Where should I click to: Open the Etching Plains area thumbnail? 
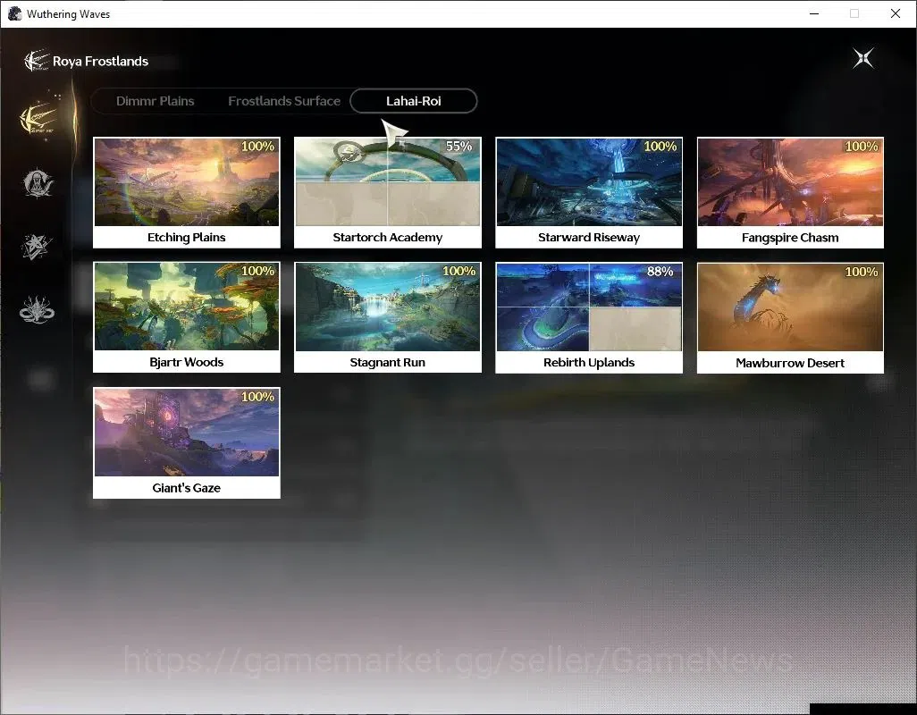[x=187, y=181]
